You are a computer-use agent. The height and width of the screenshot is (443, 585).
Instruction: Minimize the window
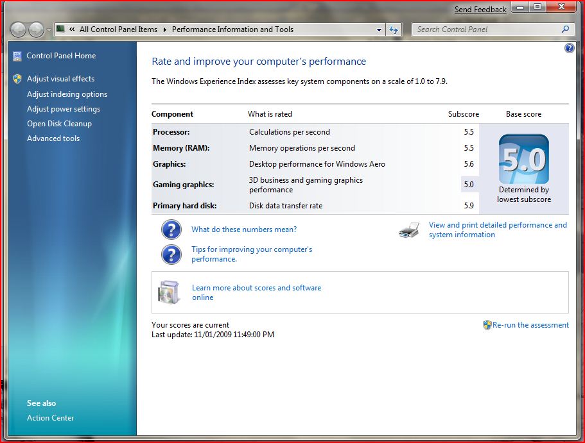(520, 7)
